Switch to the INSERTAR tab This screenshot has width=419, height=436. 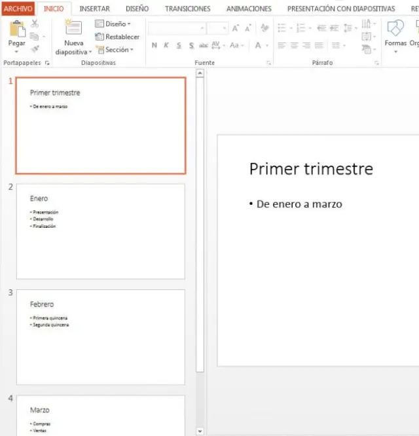[x=95, y=9]
